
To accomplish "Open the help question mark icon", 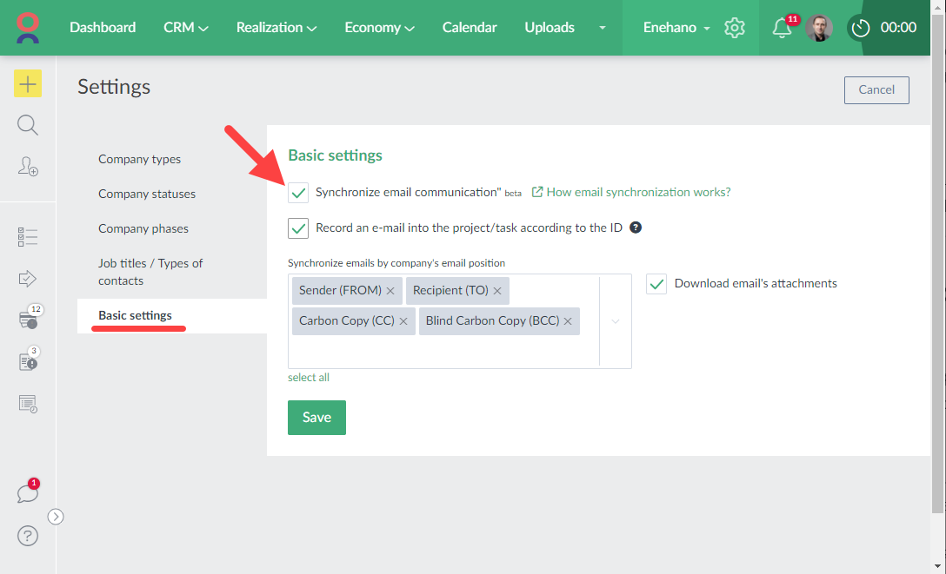I will [27, 536].
